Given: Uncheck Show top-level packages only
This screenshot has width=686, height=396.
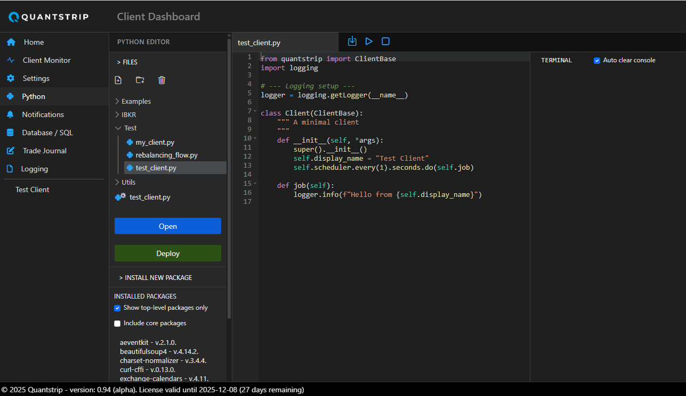Looking at the screenshot, I should coord(117,308).
